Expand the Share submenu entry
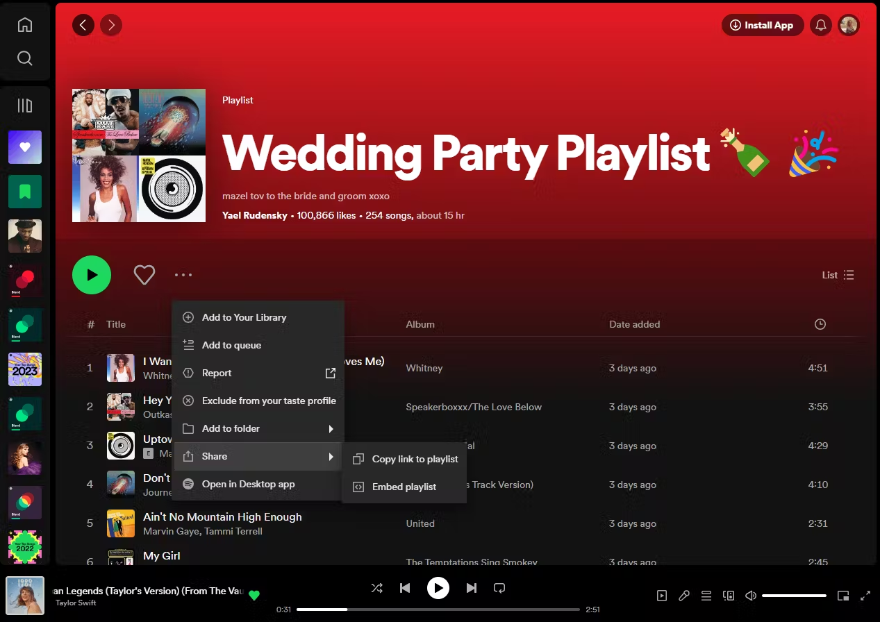Screen dimensions: 880x622 click(258, 456)
